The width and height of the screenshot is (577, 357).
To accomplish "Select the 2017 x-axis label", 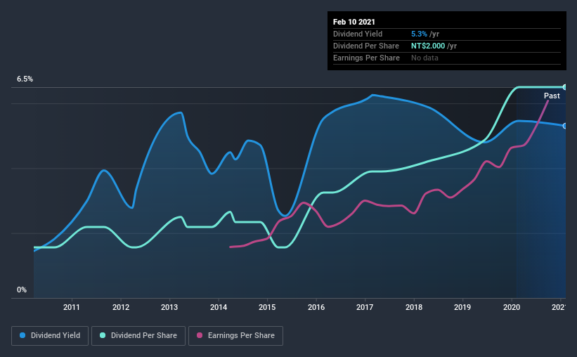I will click(x=365, y=307).
